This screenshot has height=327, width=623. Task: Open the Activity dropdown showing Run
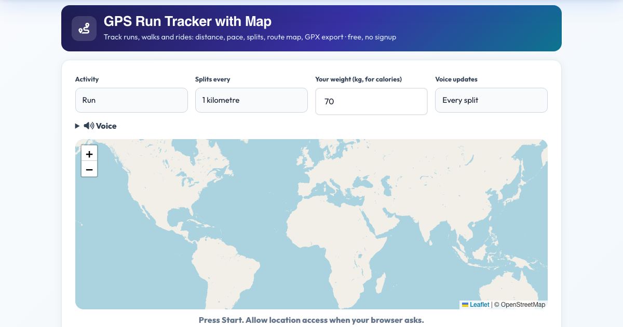tap(131, 100)
